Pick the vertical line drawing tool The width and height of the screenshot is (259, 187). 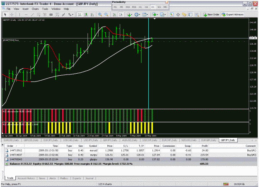click(19, 14)
